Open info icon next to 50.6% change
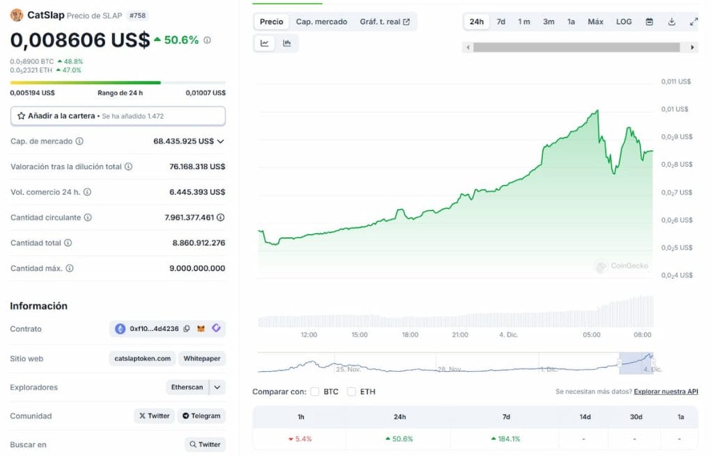Viewport: 713px width, 456px height. 207,40
